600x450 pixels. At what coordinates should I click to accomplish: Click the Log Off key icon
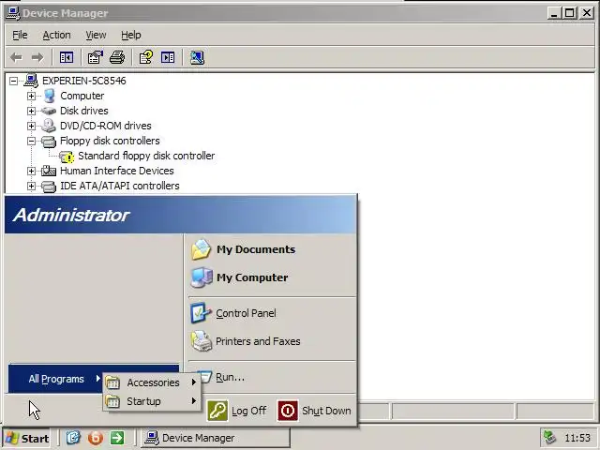217,411
